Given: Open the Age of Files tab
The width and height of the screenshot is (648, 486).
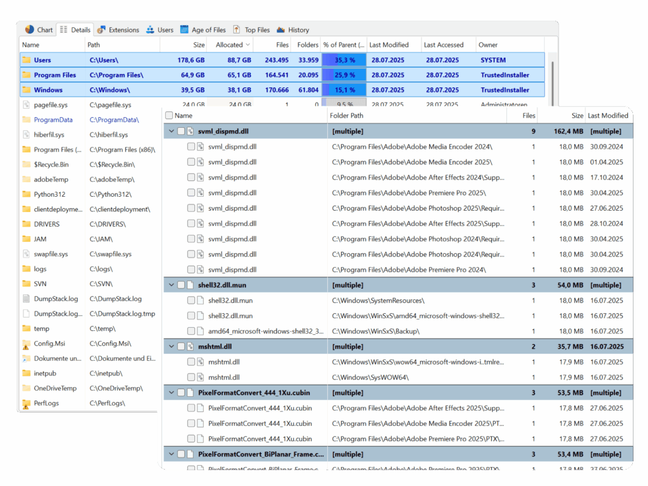Looking at the screenshot, I should click(x=203, y=30).
